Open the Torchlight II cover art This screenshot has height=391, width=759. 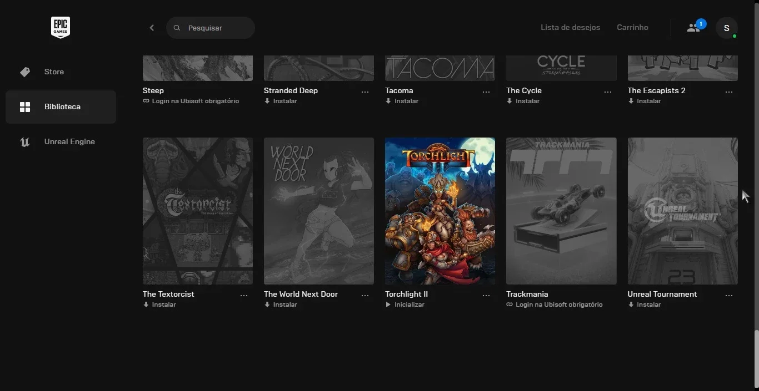pyautogui.click(x=440, y=211)
